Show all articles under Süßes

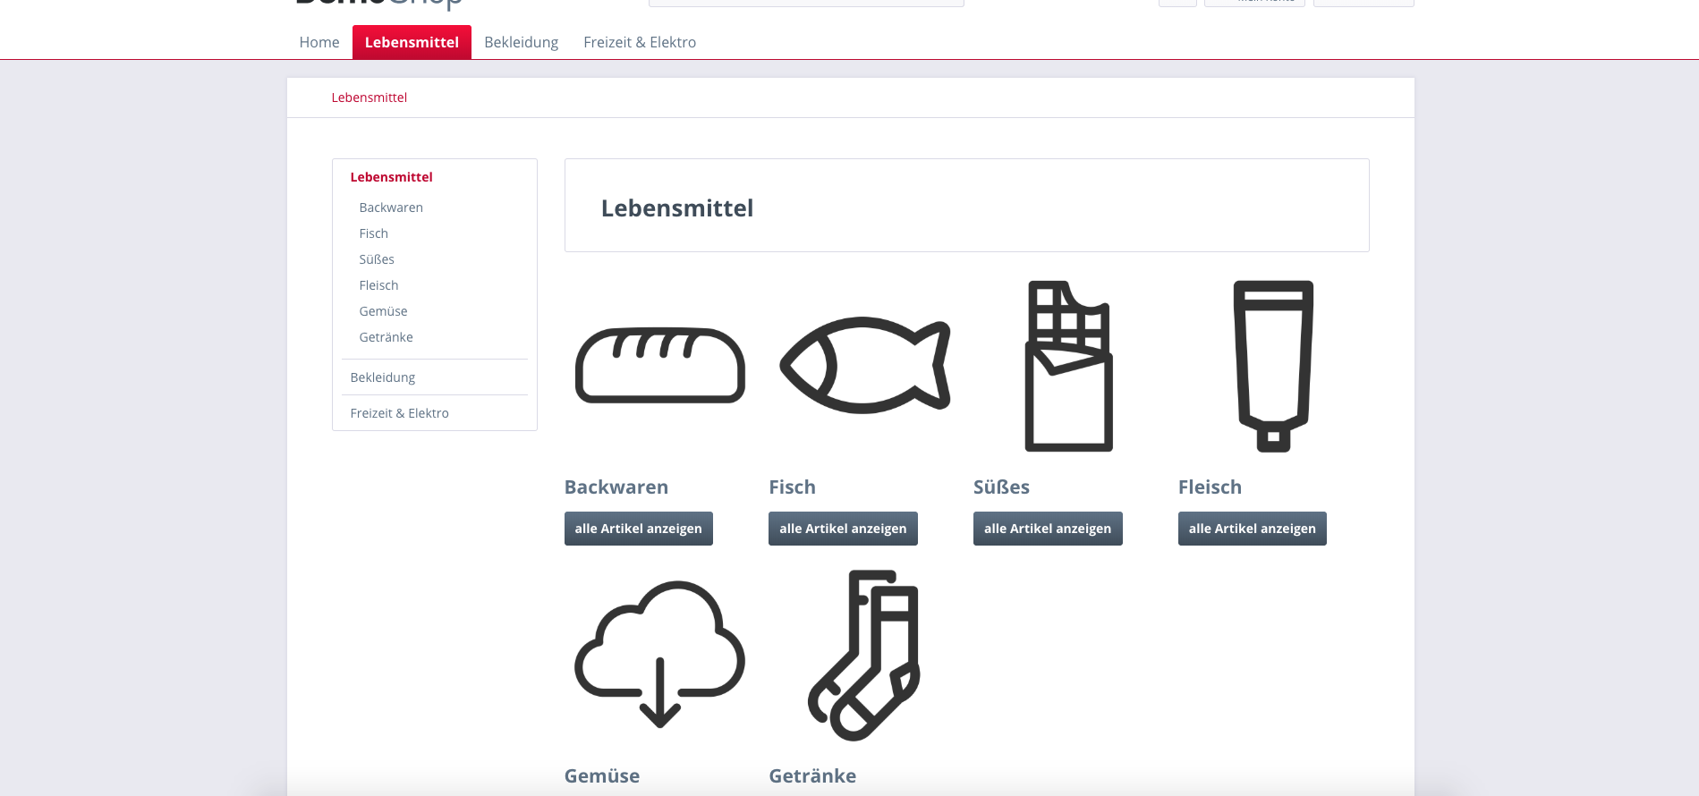click(1048, 529)
